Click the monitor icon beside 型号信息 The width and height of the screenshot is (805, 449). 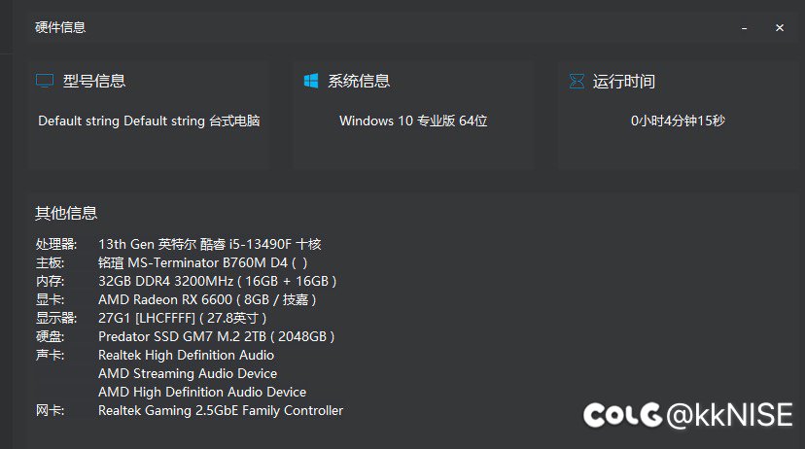point(45,81)
